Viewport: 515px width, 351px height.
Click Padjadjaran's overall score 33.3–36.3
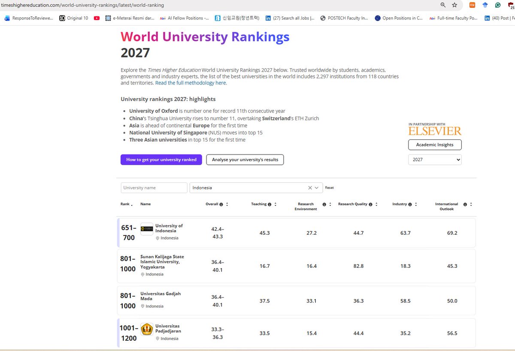pos(217,333)
